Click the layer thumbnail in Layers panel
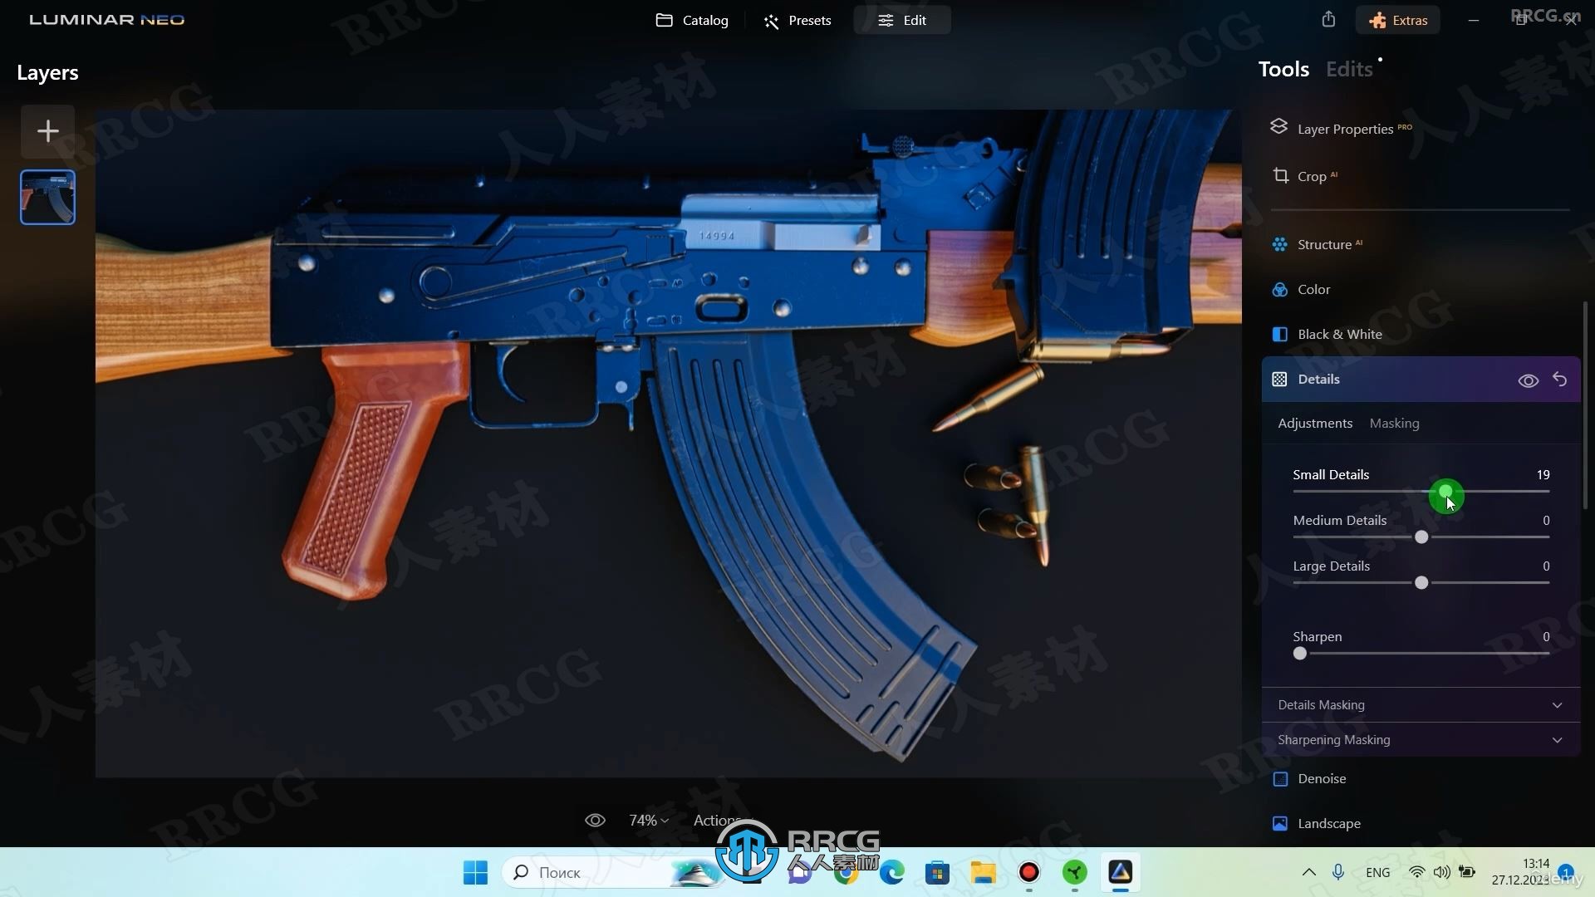Viewport: 1595px width, 897px height. click(x=47, y=196)
